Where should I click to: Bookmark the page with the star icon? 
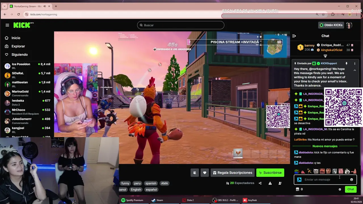(x=323, y=14)
